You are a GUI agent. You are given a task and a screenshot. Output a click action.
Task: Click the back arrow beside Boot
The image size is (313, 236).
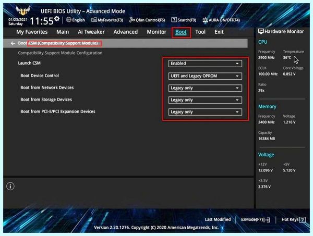[13, 43]
